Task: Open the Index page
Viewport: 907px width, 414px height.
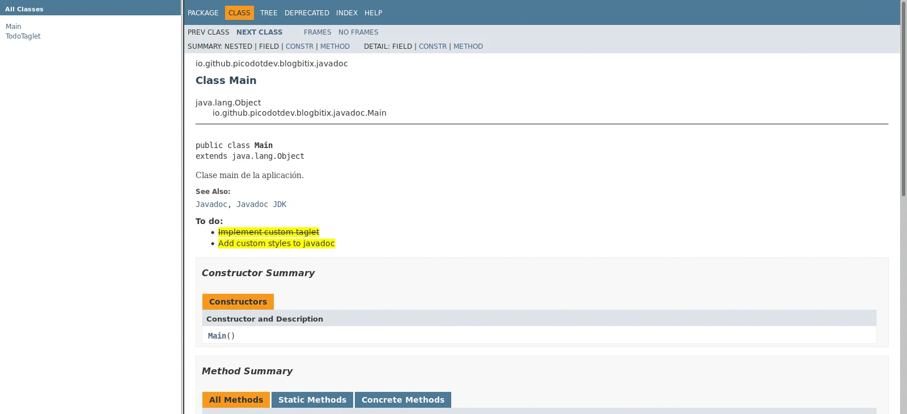Action: [x=346, y=13]
